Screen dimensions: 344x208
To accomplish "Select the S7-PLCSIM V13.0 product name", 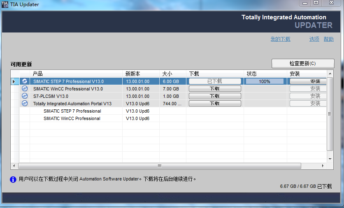I will click(51, 96).
